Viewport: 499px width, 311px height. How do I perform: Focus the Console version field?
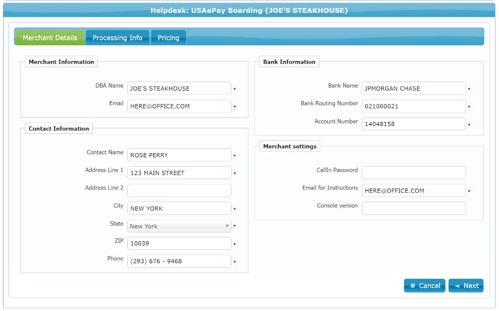click(x=414, y=208)
